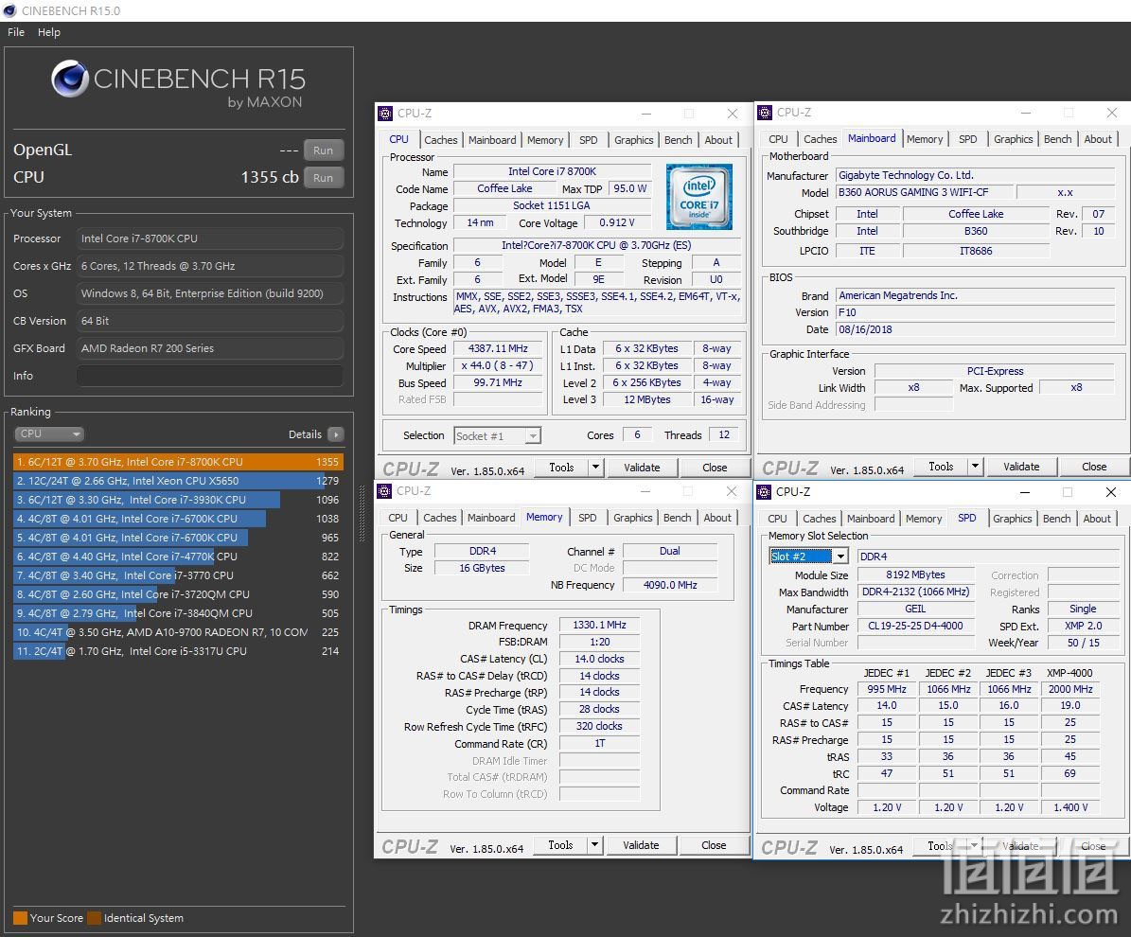Click Identical System legend swatch

point(95,918)
